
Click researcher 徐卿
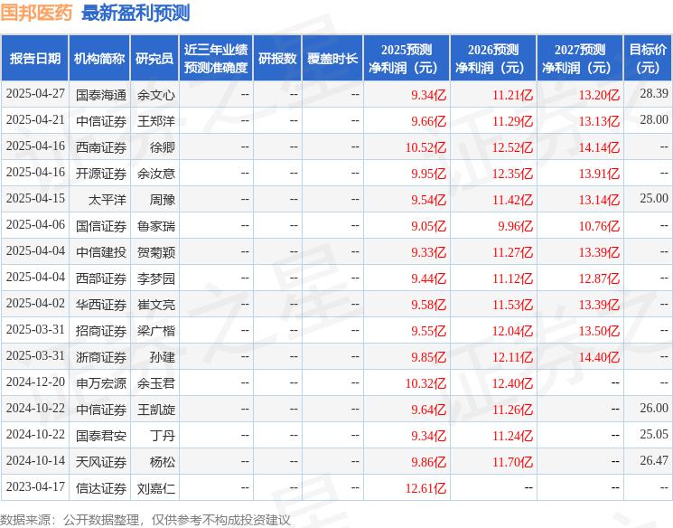point(163,147)
